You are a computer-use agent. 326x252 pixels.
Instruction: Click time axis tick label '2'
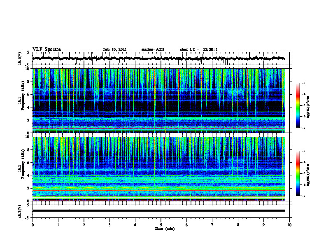(84, 225)
